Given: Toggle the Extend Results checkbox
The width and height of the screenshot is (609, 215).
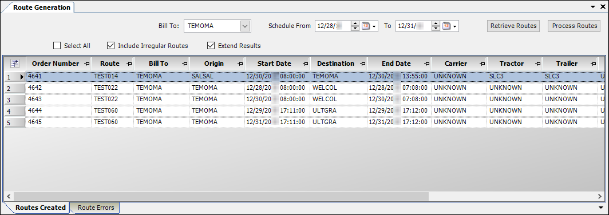Looking at the screenshot, I should click(211, 46).
